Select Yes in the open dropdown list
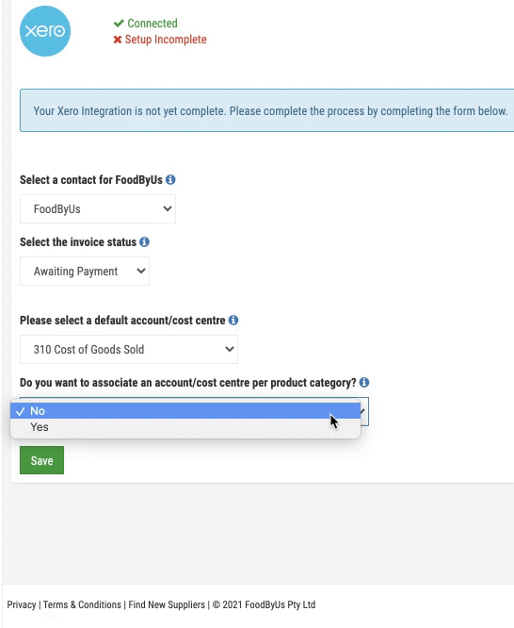The width and height of the screenshot is (514, 628). pyautogui.click(x=185, y=427)
